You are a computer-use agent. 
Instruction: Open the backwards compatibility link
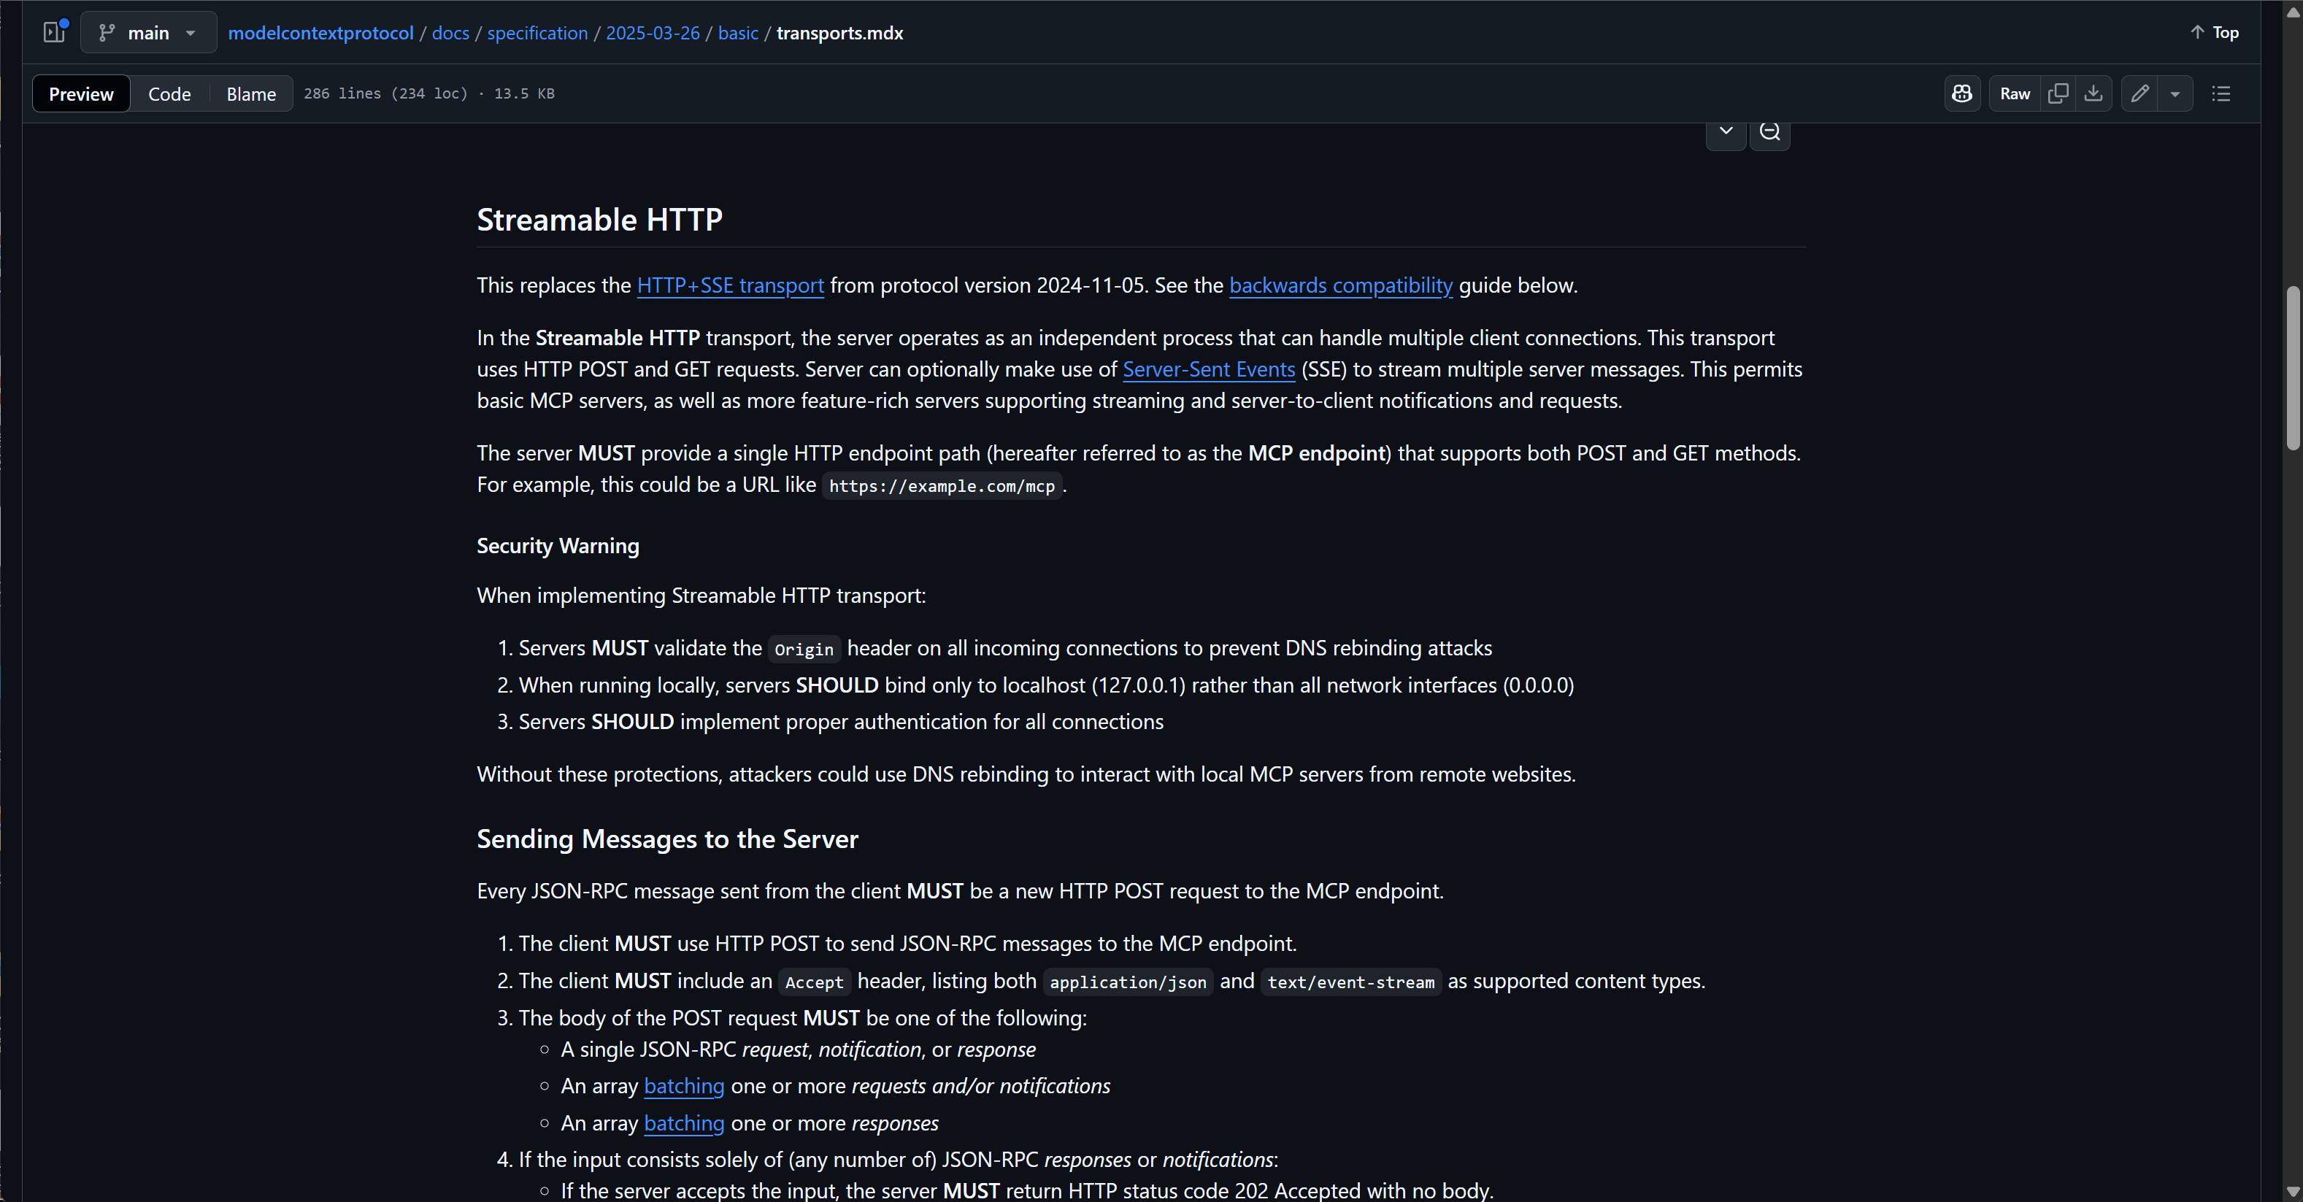(1341, 285)
